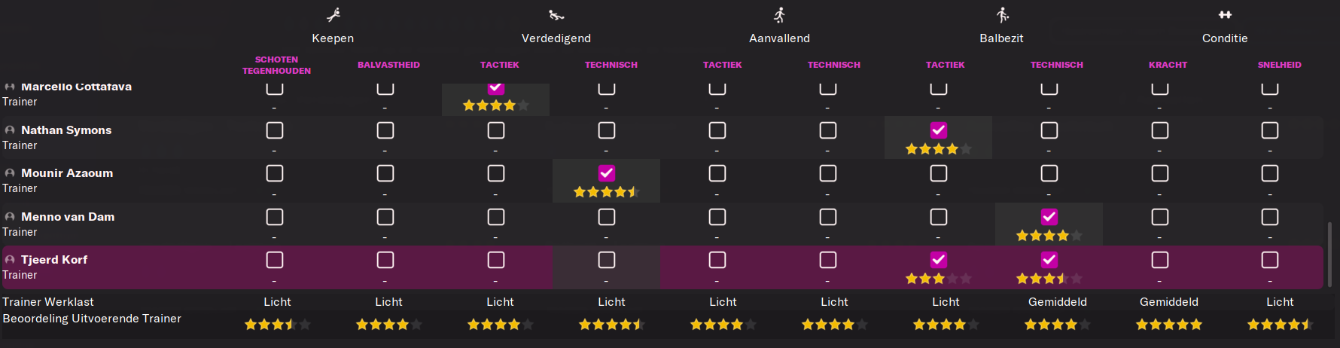Select the Balvastheid column header

pos(388,65)
